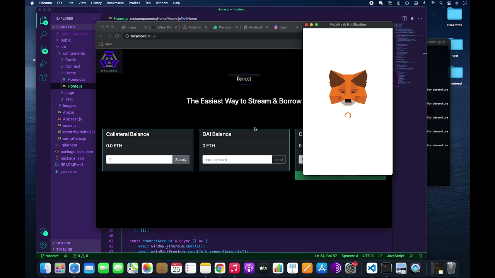This screenshot has height=278, width=495.
Task: Close the MakerDAO Chrome tab
Action: click(176, 27)
